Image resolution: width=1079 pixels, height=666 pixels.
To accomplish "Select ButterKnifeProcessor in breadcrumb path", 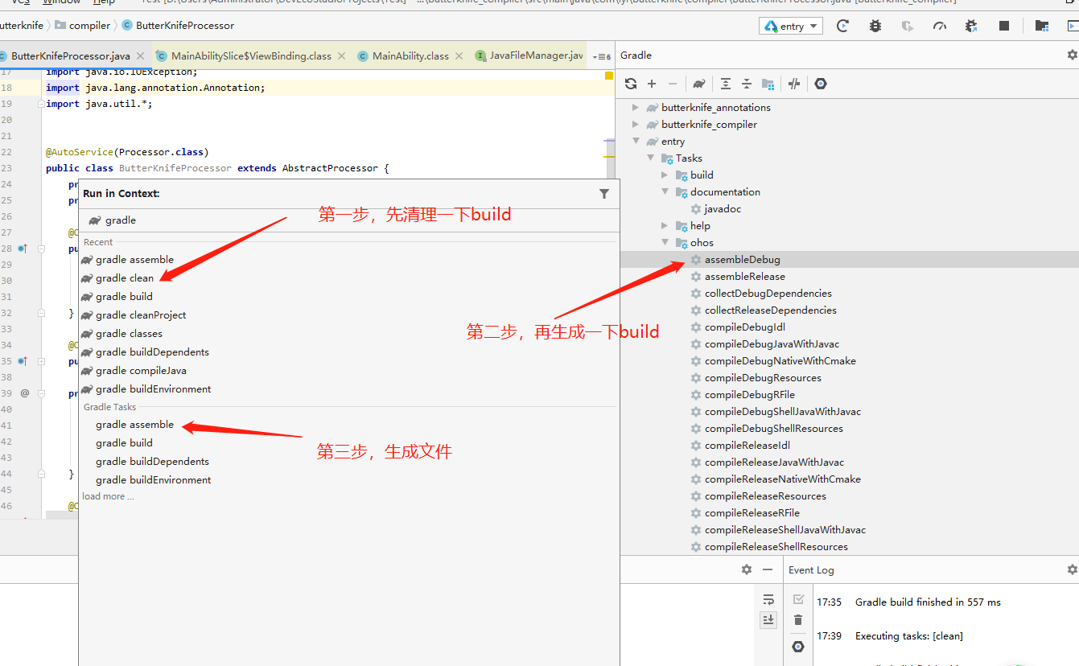I will coord(185,26).
